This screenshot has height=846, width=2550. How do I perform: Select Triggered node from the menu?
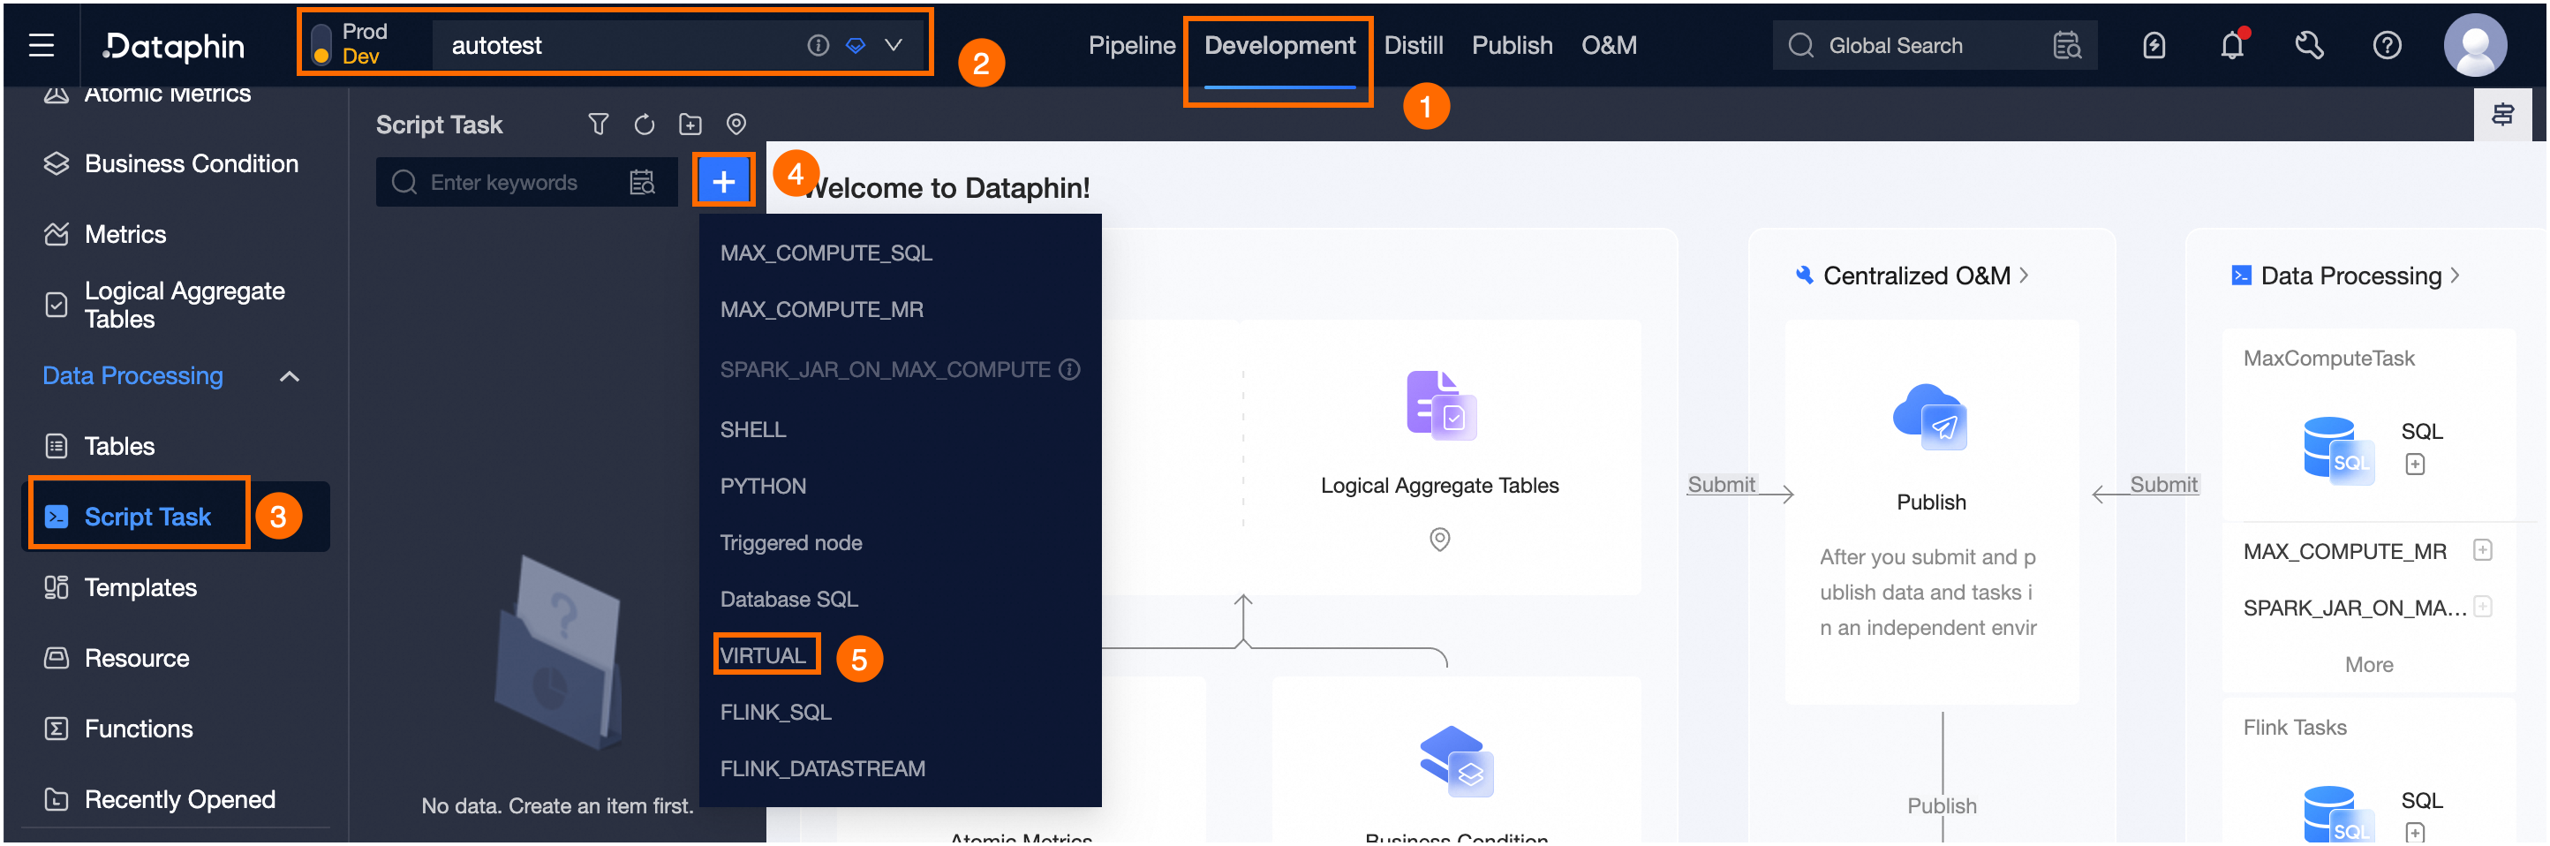point(790,542)
